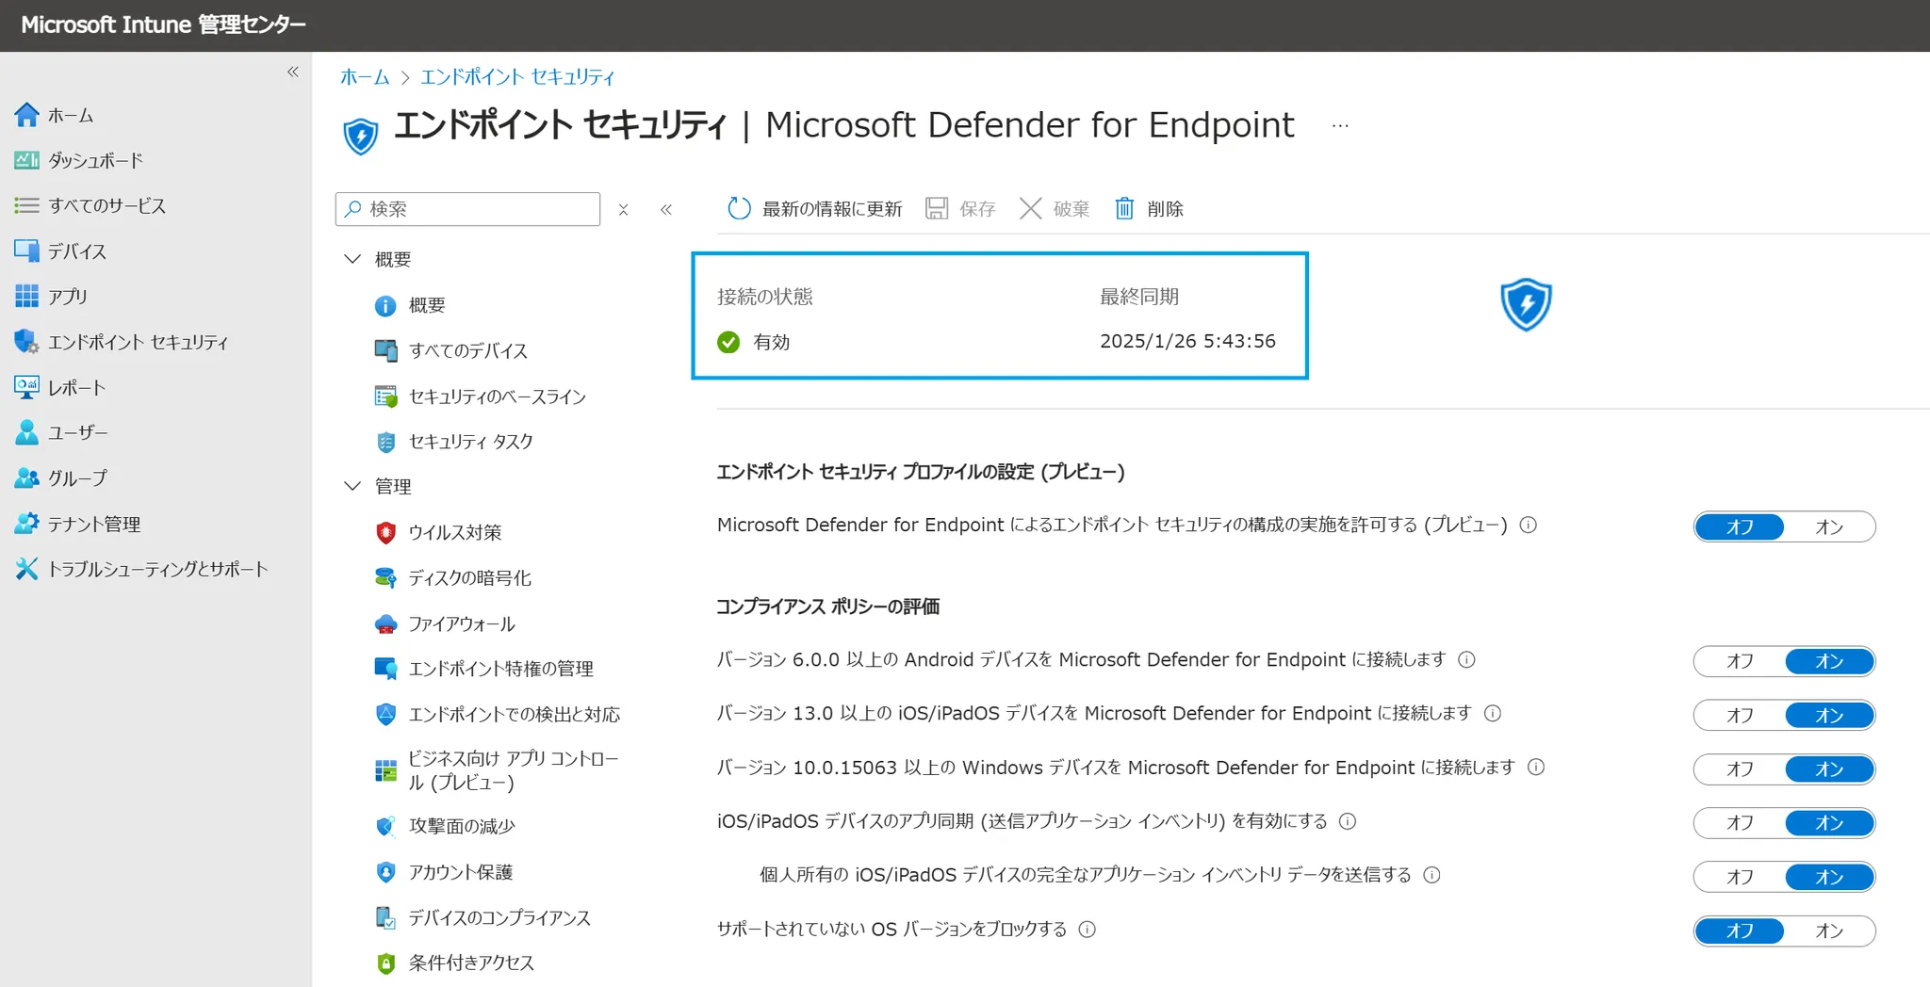Screen dimensions: 1930x987
Task: Turn on サポートされていない OS バージョンをブロックする
Action: 1828,930
